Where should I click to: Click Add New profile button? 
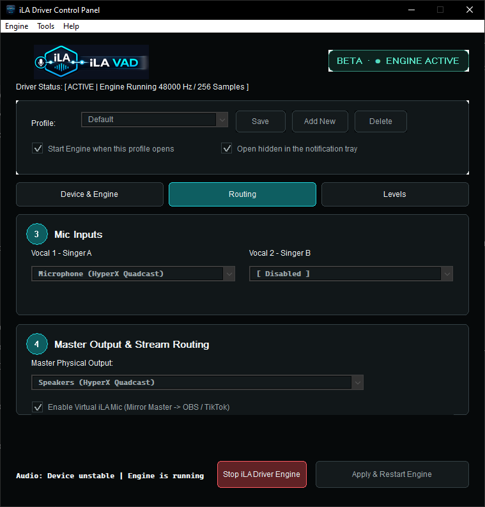319,121
